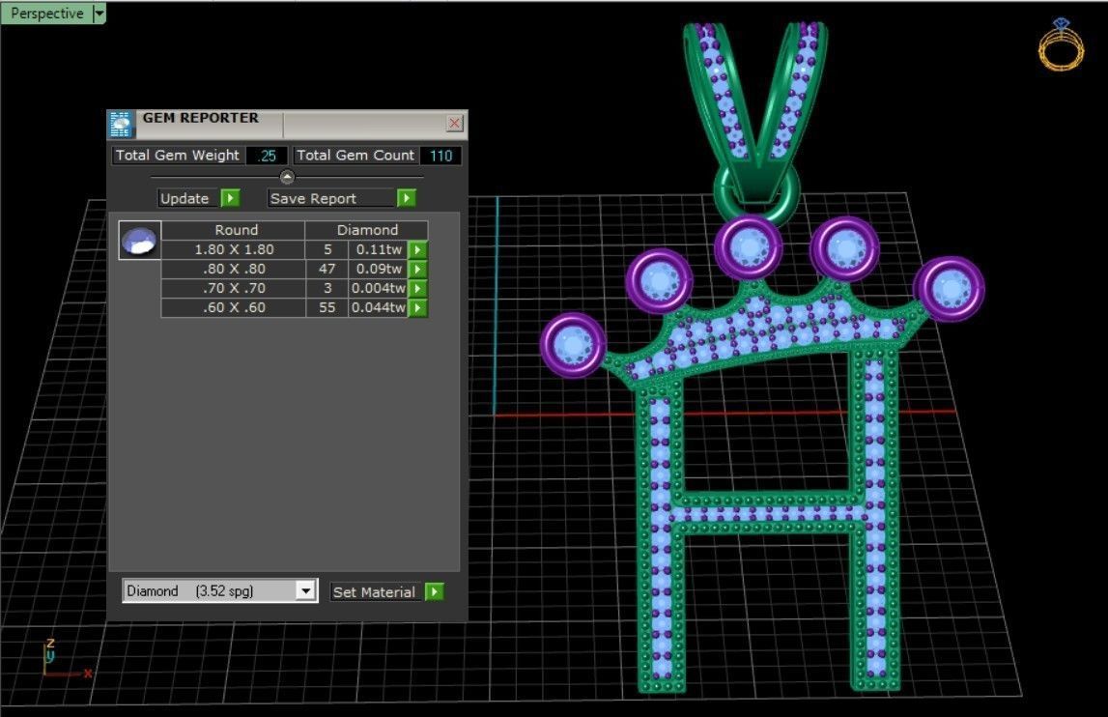Click the 0.09tw weight cell
This screenshot has height=717, width=1108.
[379, 269]
